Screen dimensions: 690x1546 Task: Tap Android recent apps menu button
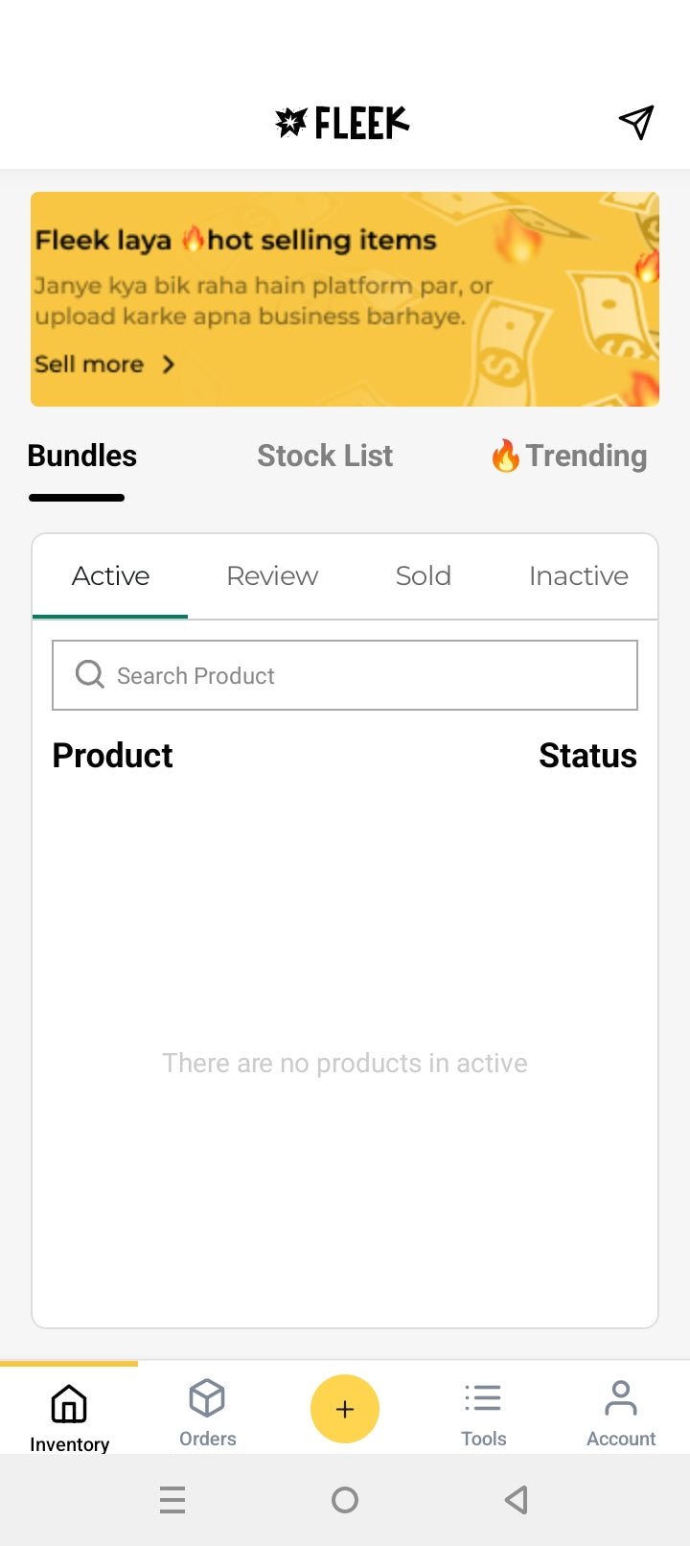point(172,1500)
